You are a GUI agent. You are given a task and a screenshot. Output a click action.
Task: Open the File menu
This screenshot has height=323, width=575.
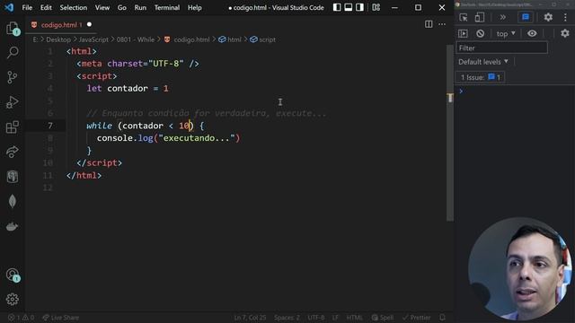(x=27, y=7)
